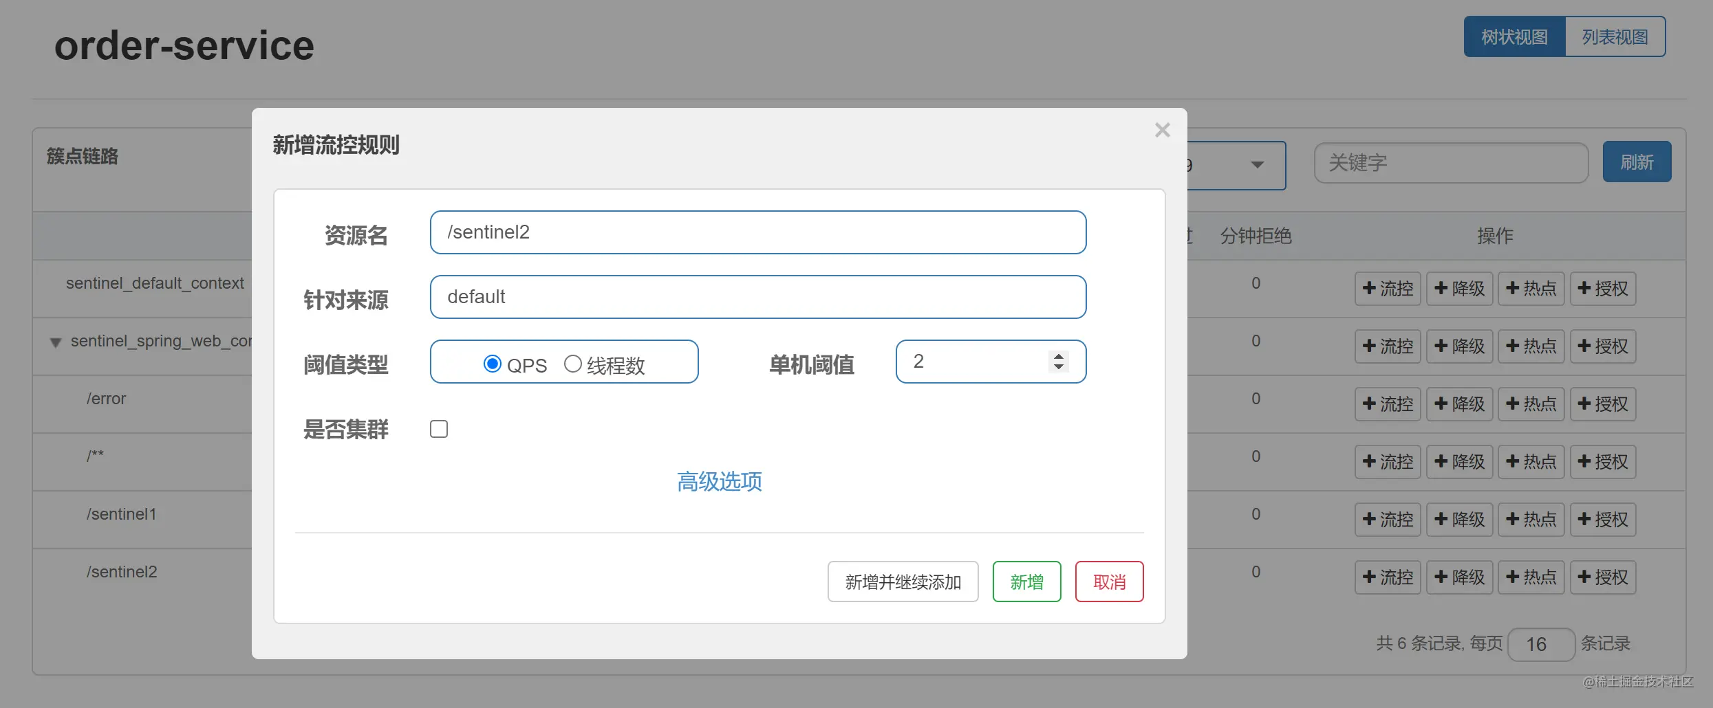This screenshot has width=1713, height=708.
Task: Click the 资源名 input field
Action: (758, 232)
